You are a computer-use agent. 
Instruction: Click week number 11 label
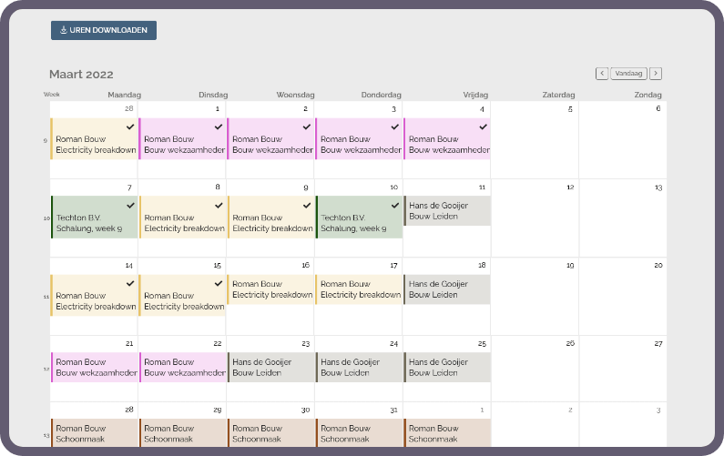[x=46, y=297]
